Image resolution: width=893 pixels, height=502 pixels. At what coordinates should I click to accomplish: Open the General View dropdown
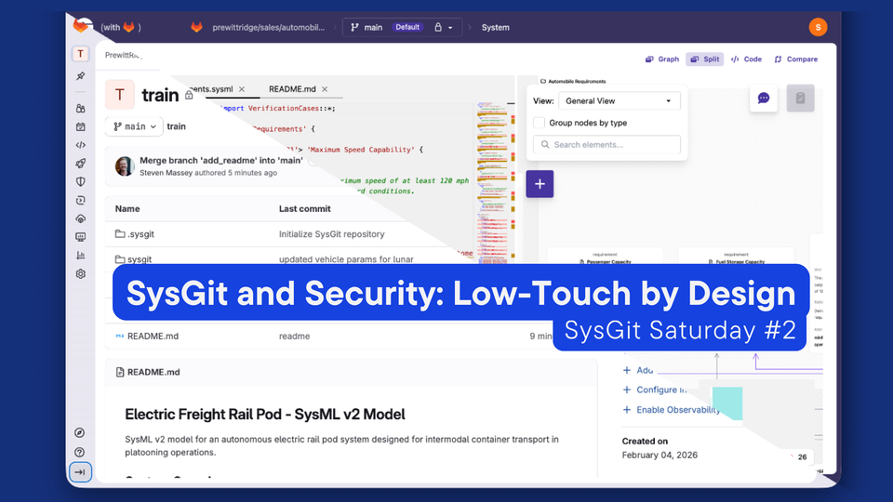tap(620, 100)
